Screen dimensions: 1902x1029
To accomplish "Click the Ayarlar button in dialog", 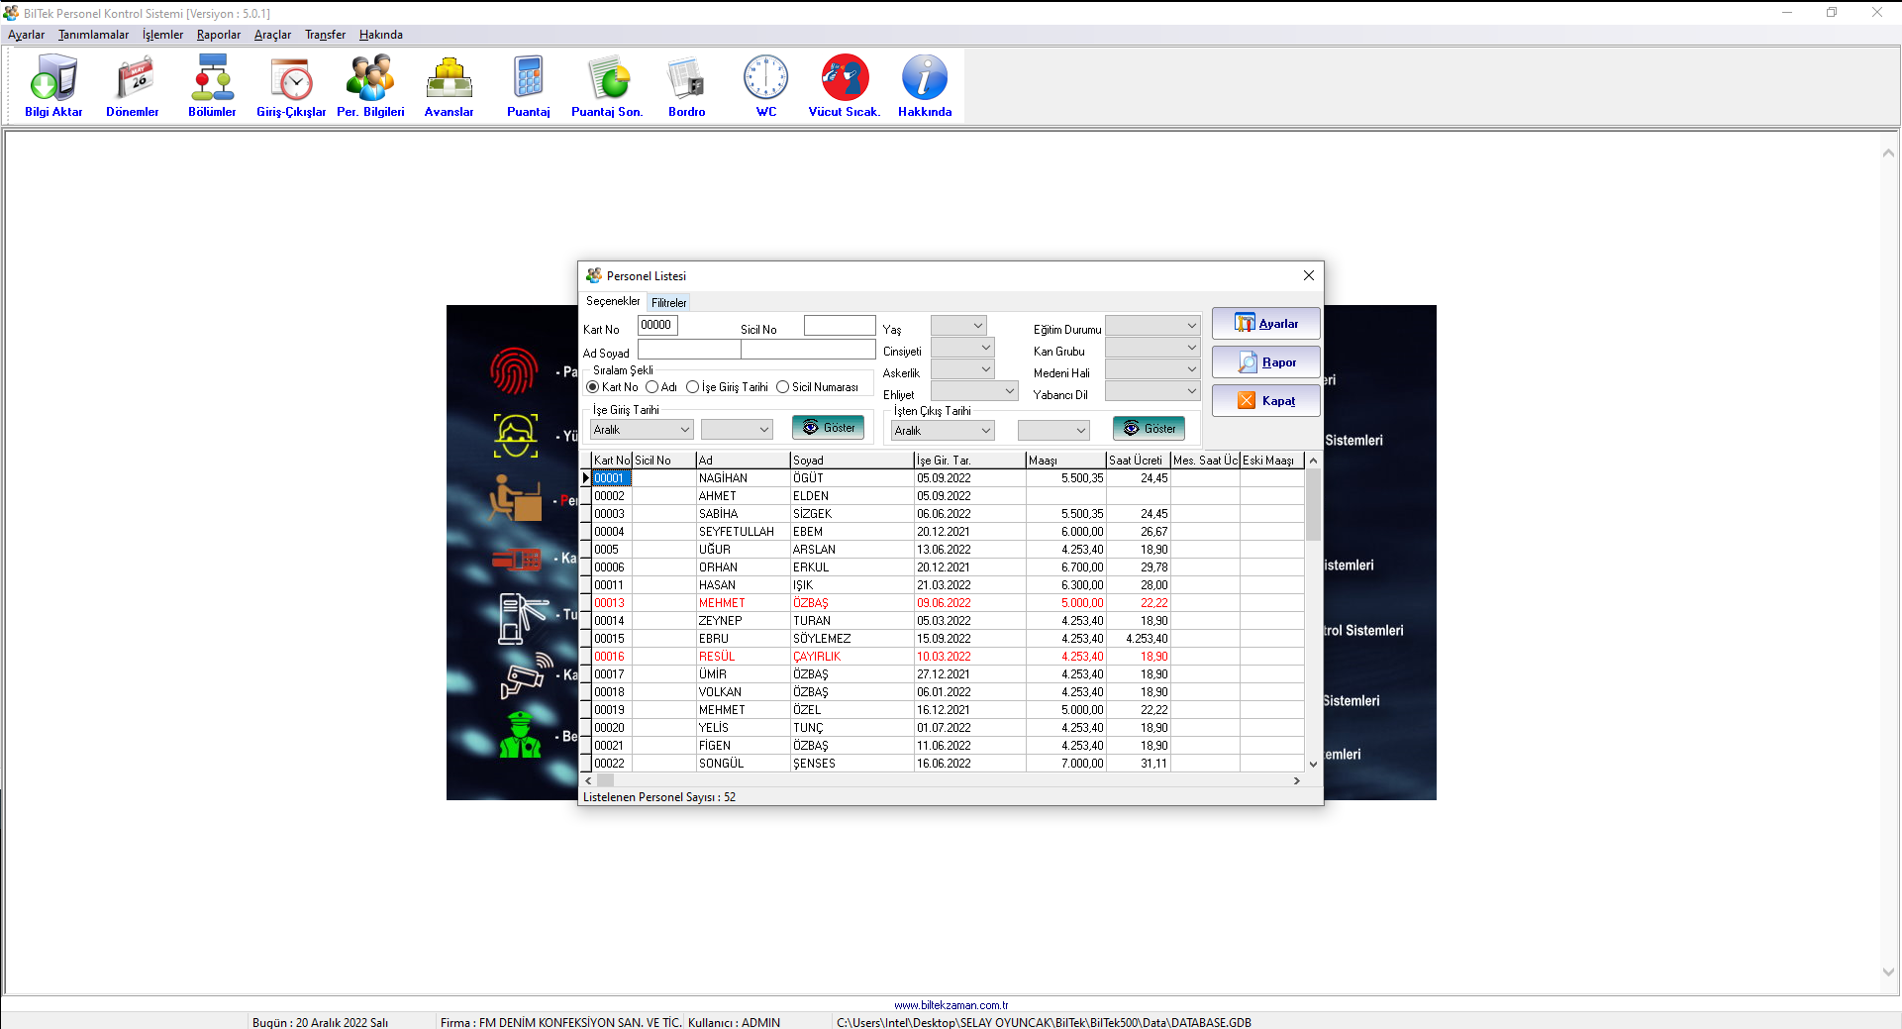I will click(1266, 324).
